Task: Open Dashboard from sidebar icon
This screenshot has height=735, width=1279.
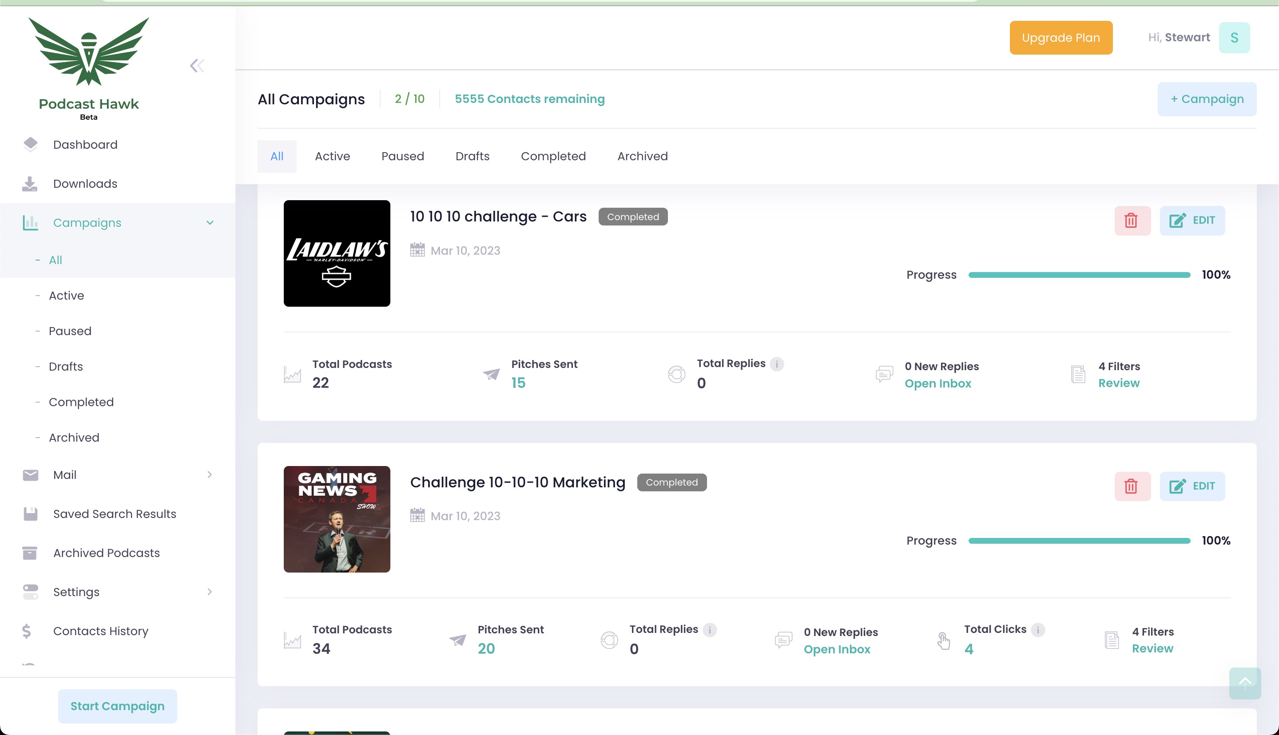Action: (30, 144)
